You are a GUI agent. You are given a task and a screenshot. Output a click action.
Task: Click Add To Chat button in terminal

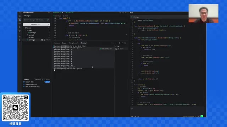[x=106, y=49]
